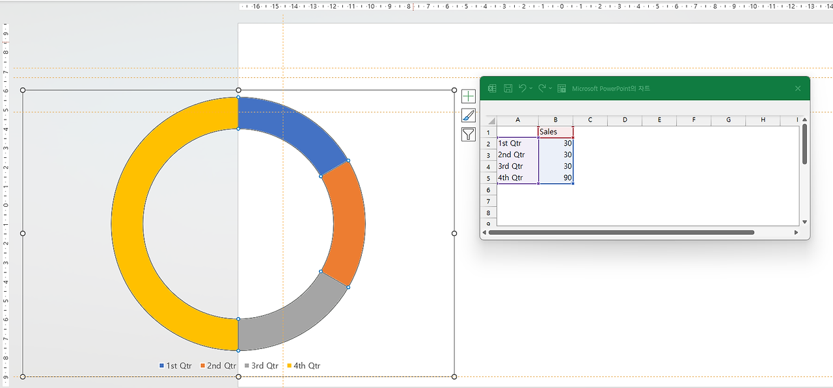The height and width of the screenshot is (388, 833).
Task: Select the "1st Qtr" cell
Action: (517, 144)
